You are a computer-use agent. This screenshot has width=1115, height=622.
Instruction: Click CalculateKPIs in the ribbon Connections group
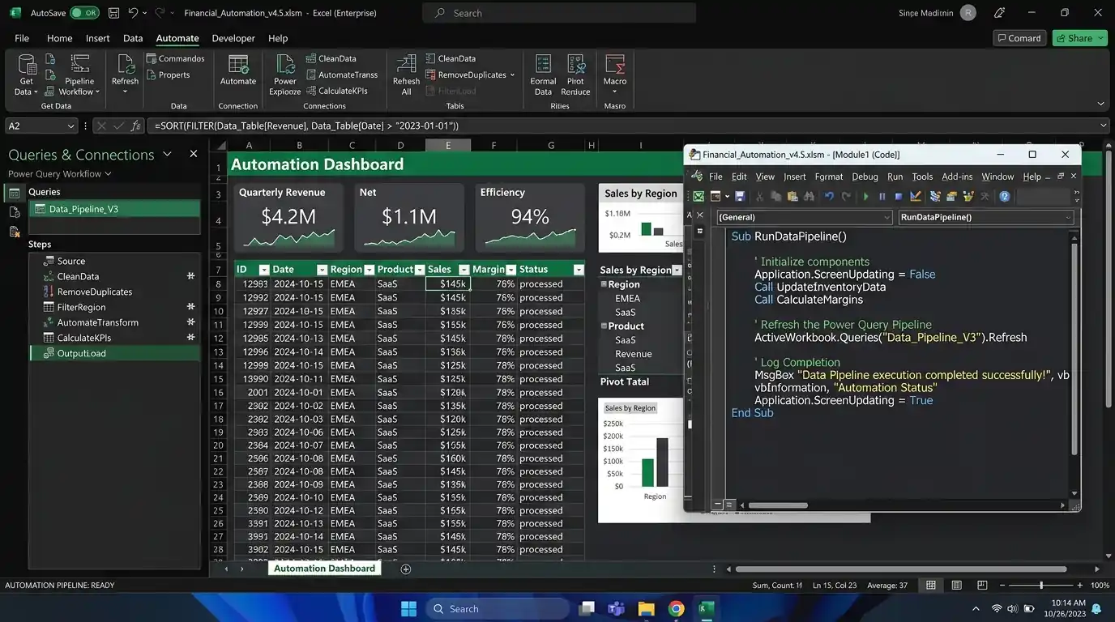click(337, 91)
